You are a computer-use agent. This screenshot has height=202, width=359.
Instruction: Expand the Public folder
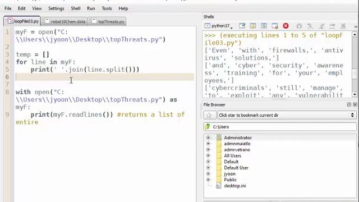[x=208, y=180]
